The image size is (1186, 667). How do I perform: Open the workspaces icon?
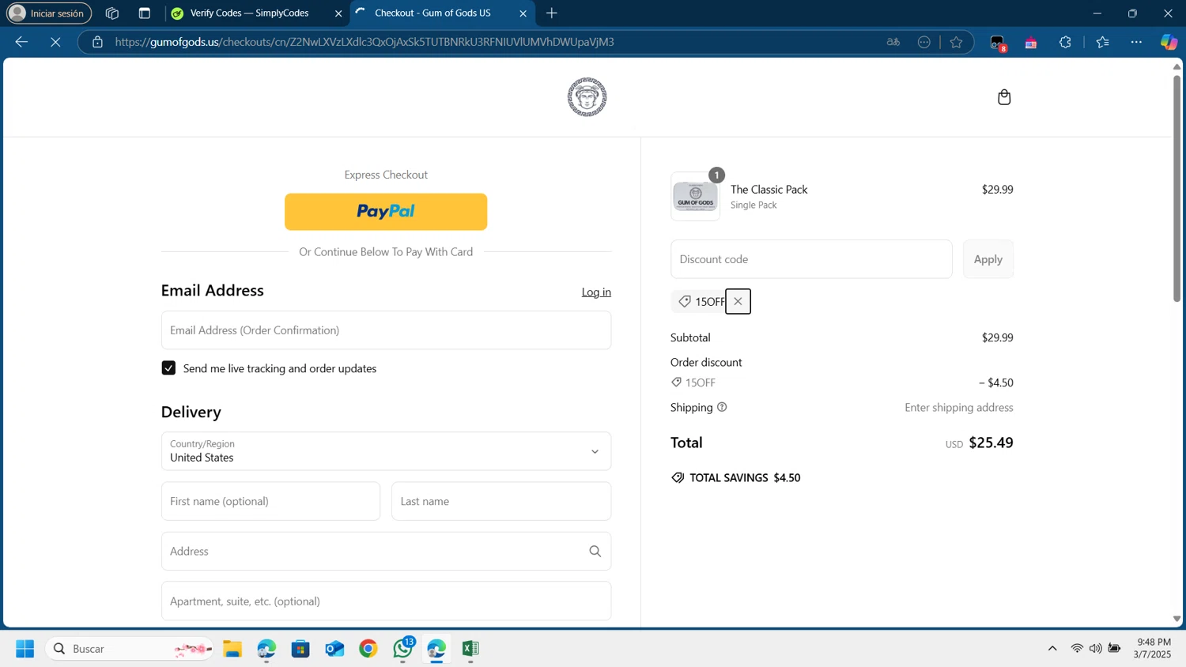(111, 13)
